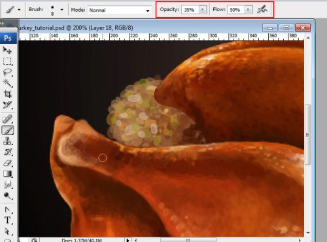Screen dimensions: 327x242
Task: Select the active Brush tool
Action: tap(8, 130)
